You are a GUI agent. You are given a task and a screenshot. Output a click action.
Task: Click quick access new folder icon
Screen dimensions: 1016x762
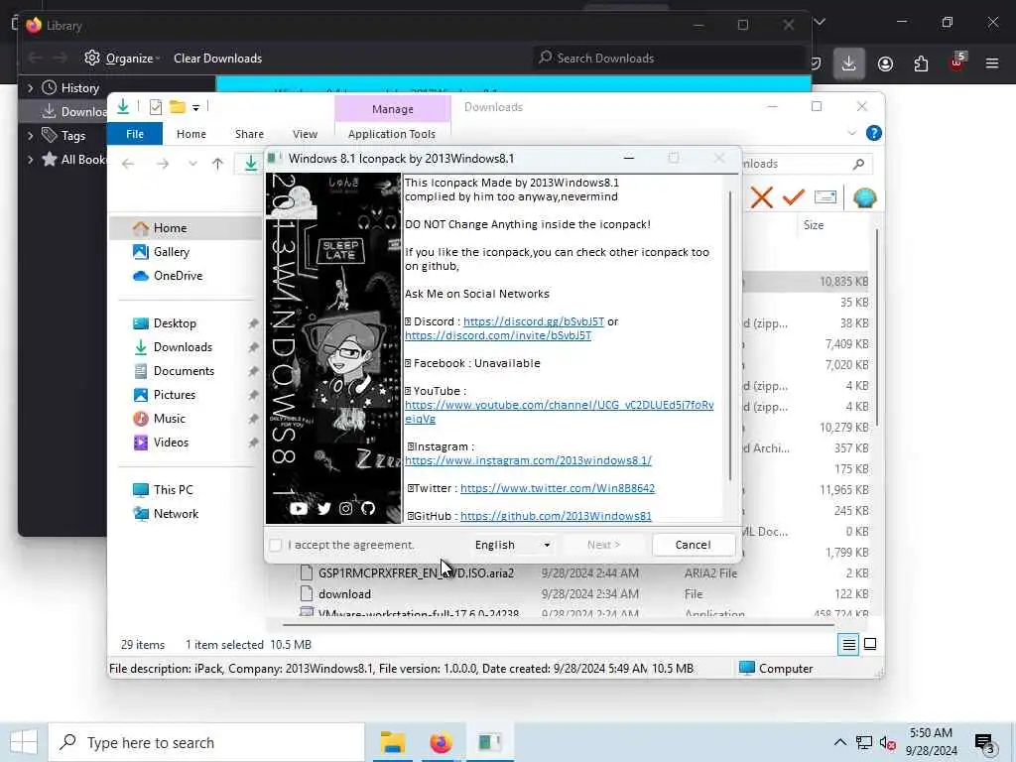[x=177, y=107]
